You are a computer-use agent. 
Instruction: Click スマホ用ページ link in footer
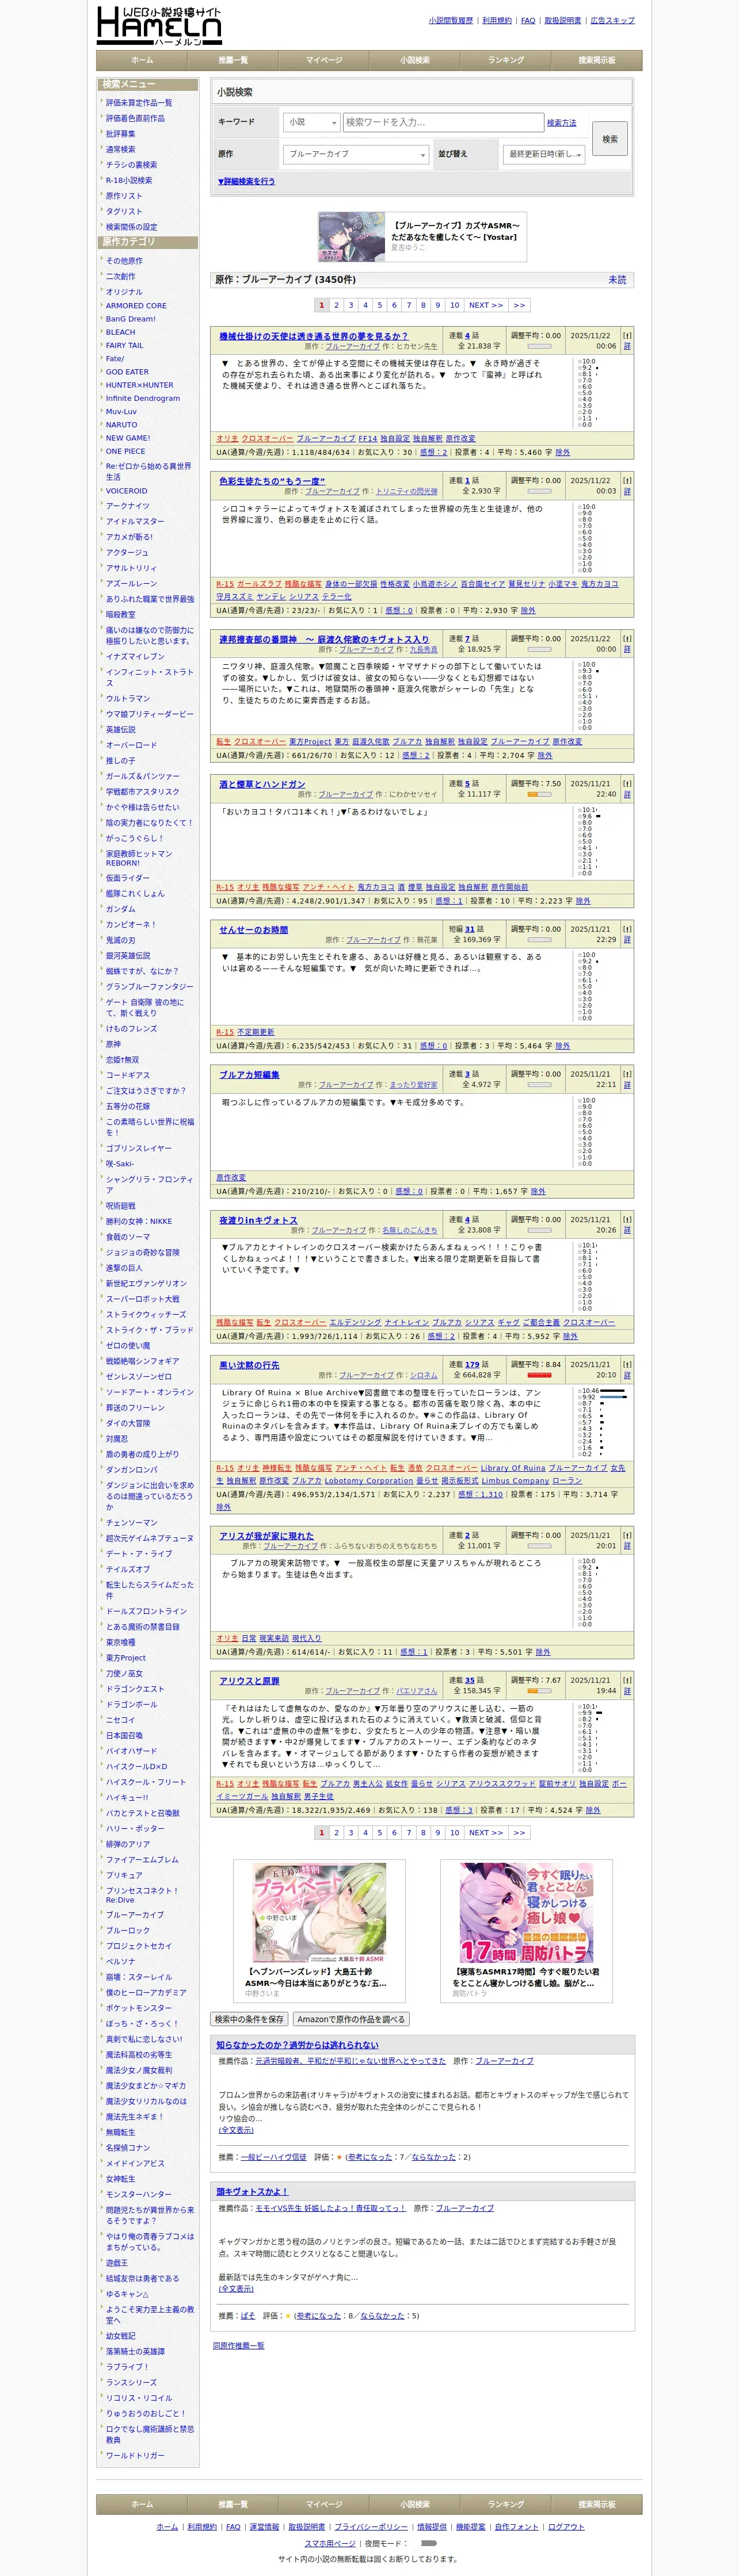329,2542
